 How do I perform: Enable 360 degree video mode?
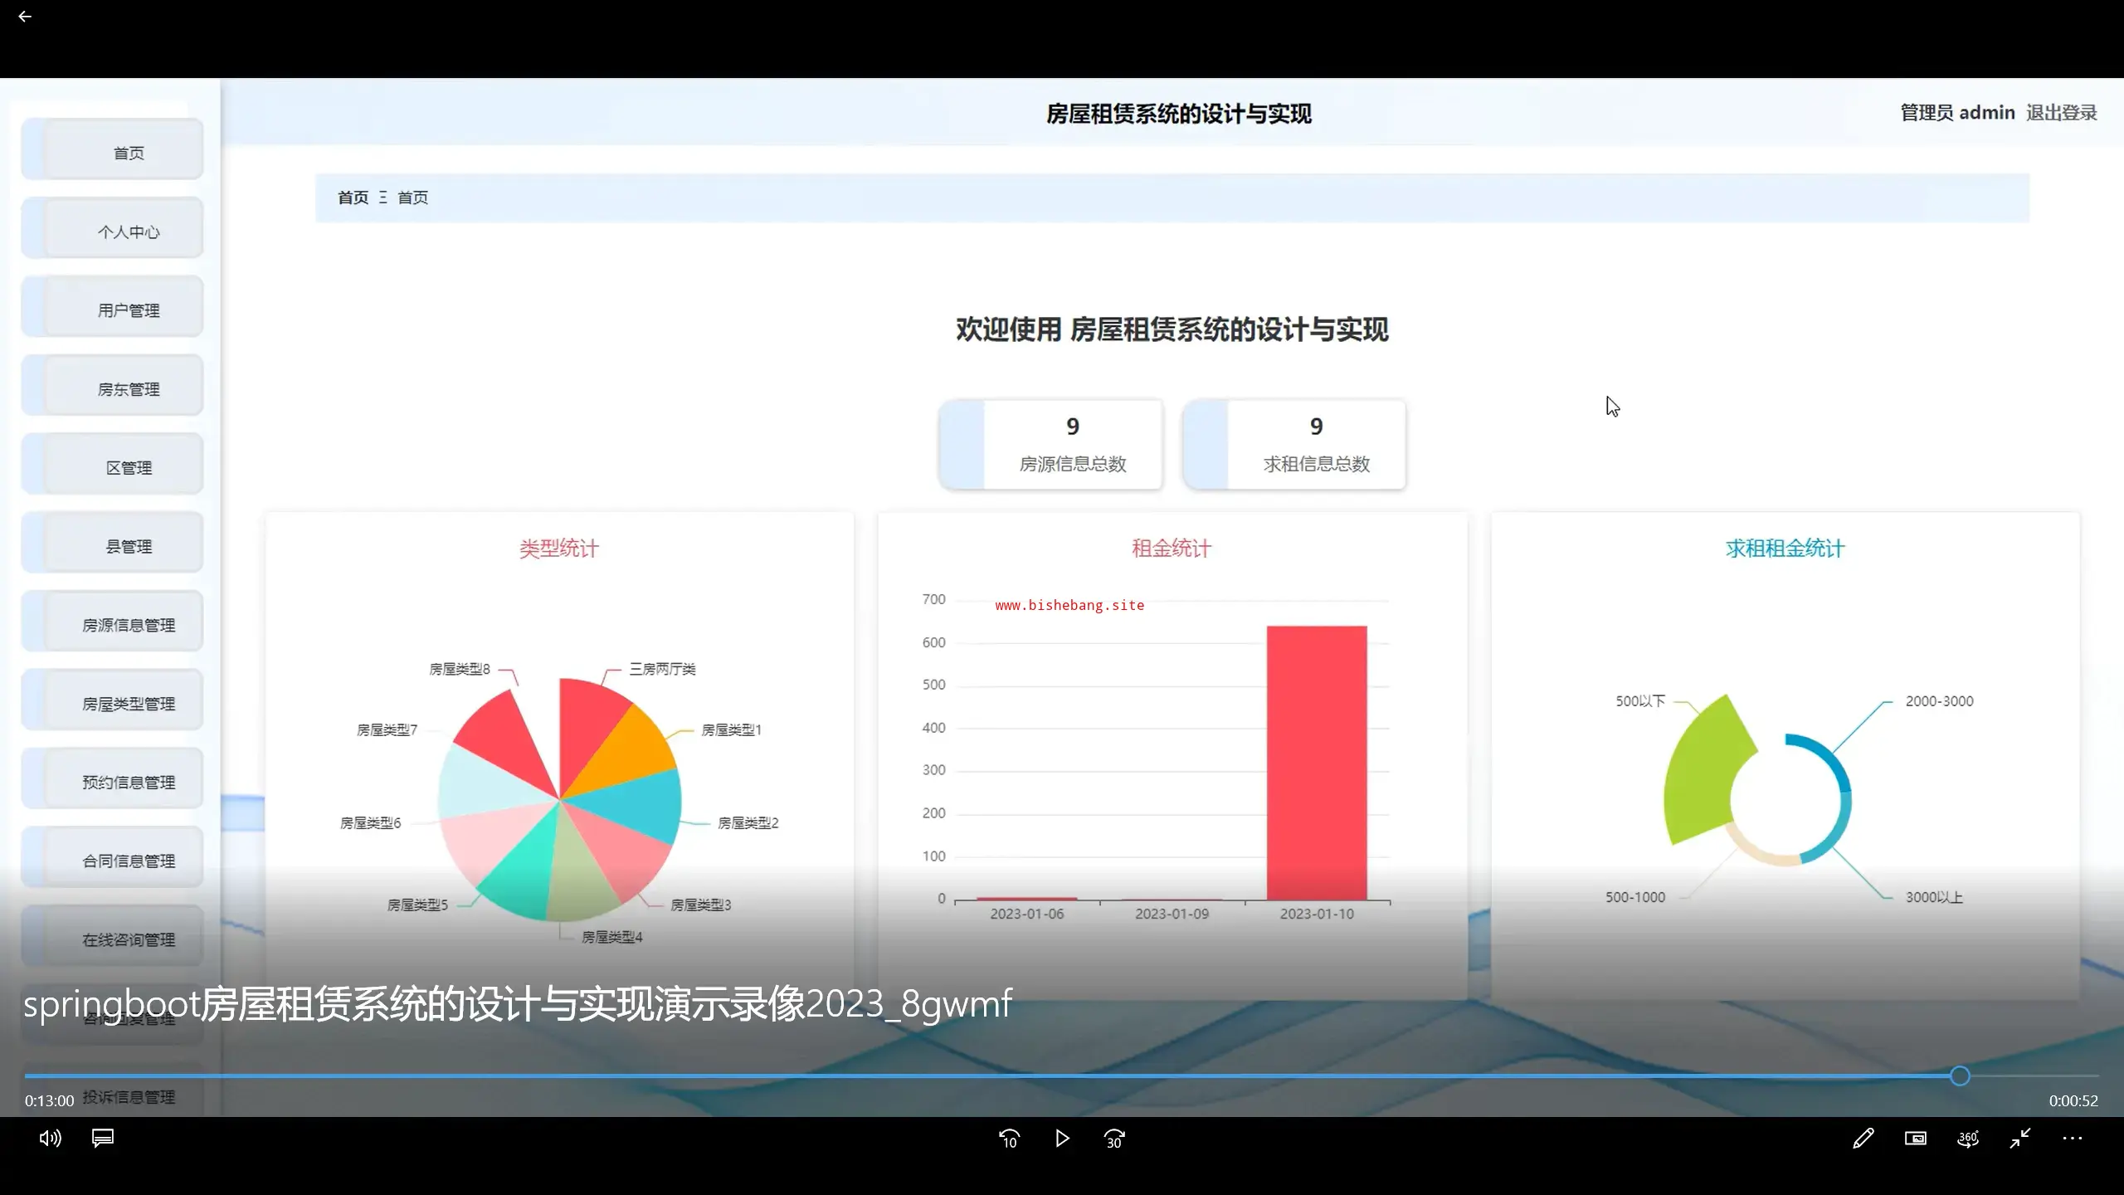[x=1967, y=1139]
